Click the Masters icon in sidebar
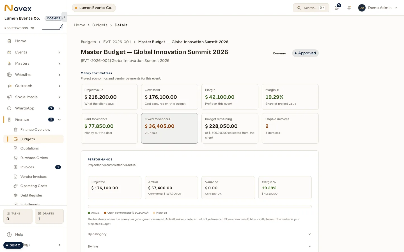The width and height of the screenshot is (404, 252). coord(9,64)
